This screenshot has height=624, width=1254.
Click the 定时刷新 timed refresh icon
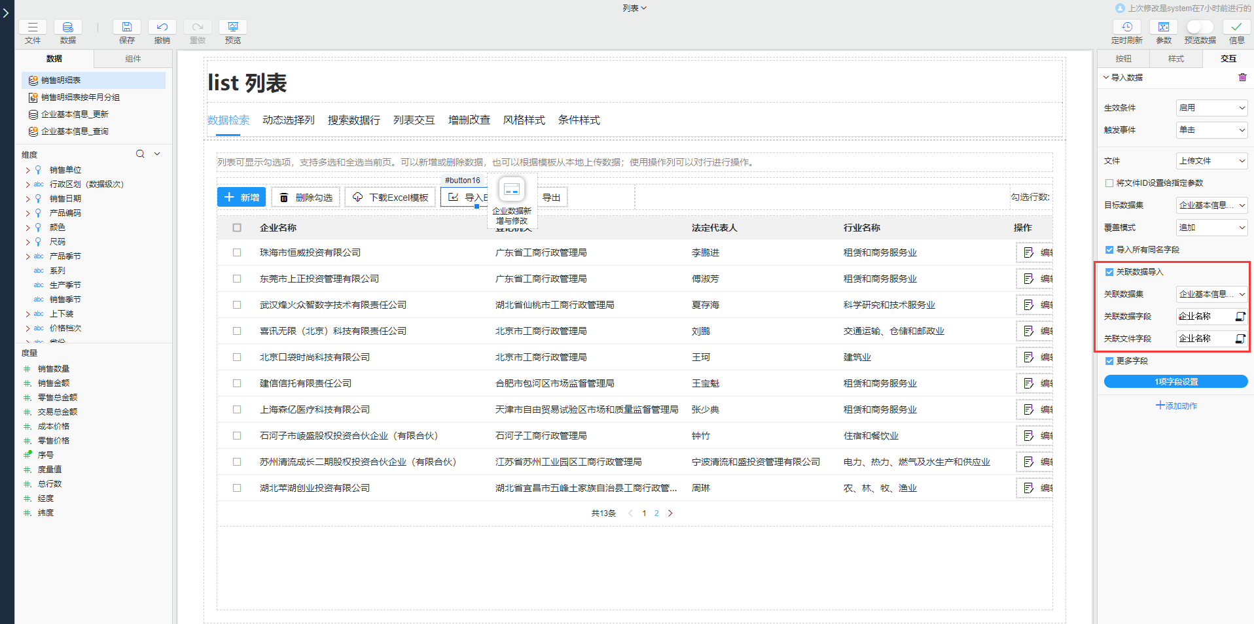(x=1127, y=27)
